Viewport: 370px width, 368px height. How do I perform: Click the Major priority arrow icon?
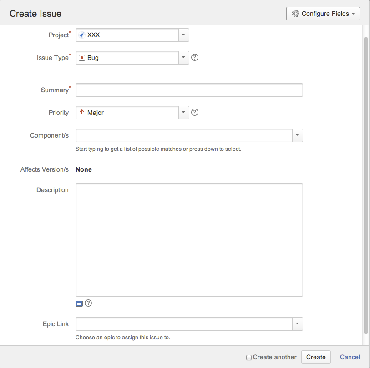pos(82,112)
